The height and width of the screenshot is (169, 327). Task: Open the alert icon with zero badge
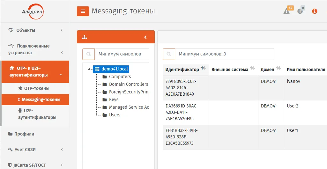click(x=300, y=11)
